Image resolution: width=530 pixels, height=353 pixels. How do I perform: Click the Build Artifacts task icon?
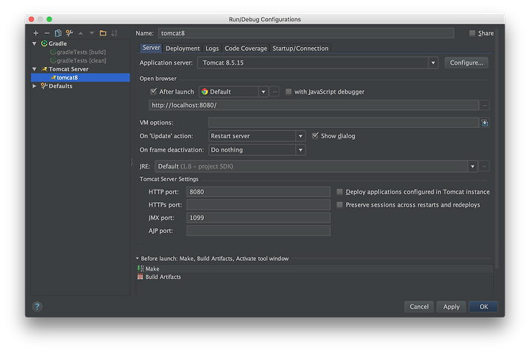(141, 277)
